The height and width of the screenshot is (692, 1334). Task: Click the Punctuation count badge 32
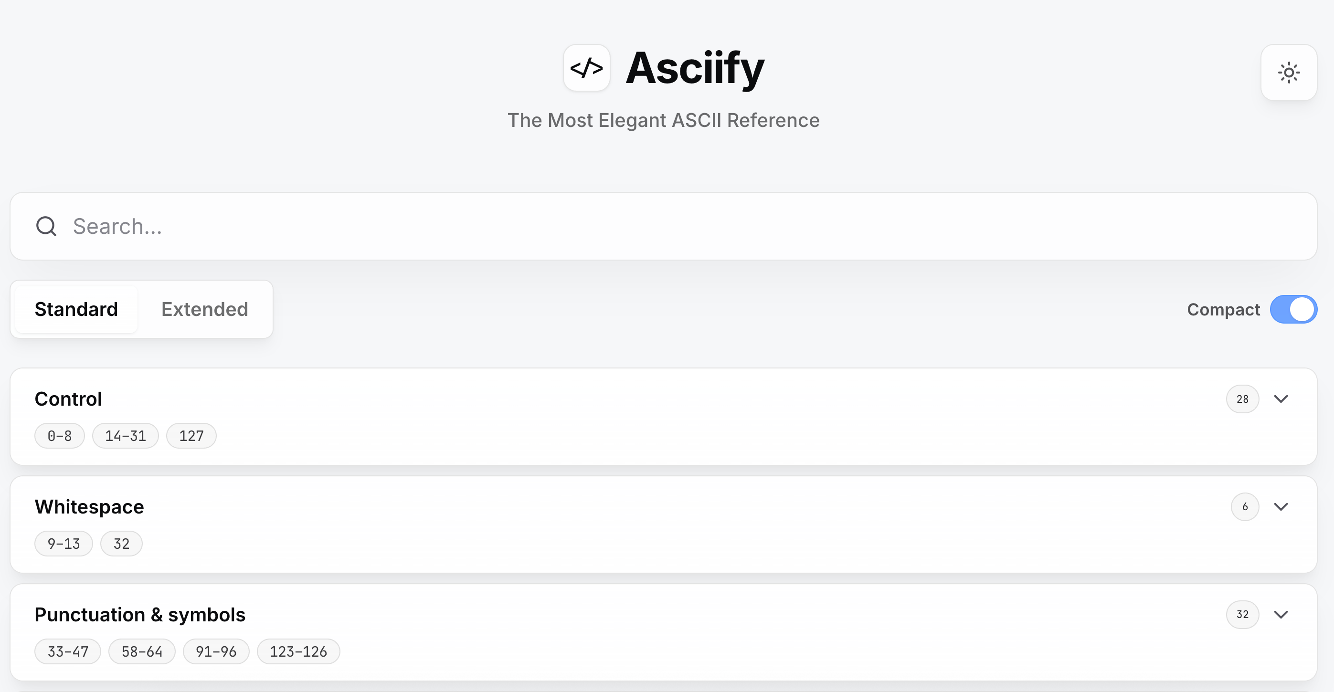[x=1242, y=614]
